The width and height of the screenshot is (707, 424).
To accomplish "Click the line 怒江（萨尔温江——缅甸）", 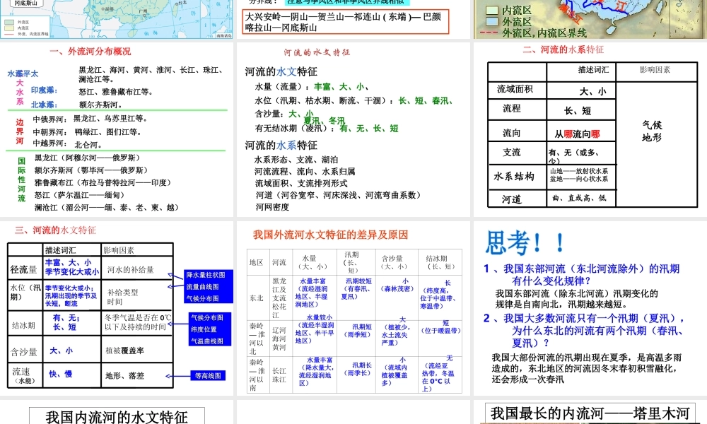I will (79, 195).
